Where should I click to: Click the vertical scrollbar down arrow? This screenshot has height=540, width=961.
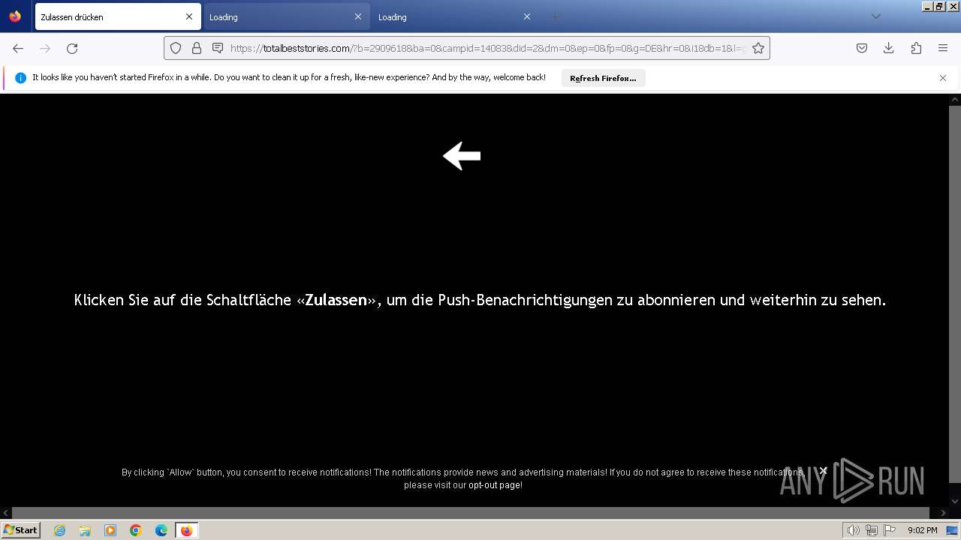[x=955, y=501]
